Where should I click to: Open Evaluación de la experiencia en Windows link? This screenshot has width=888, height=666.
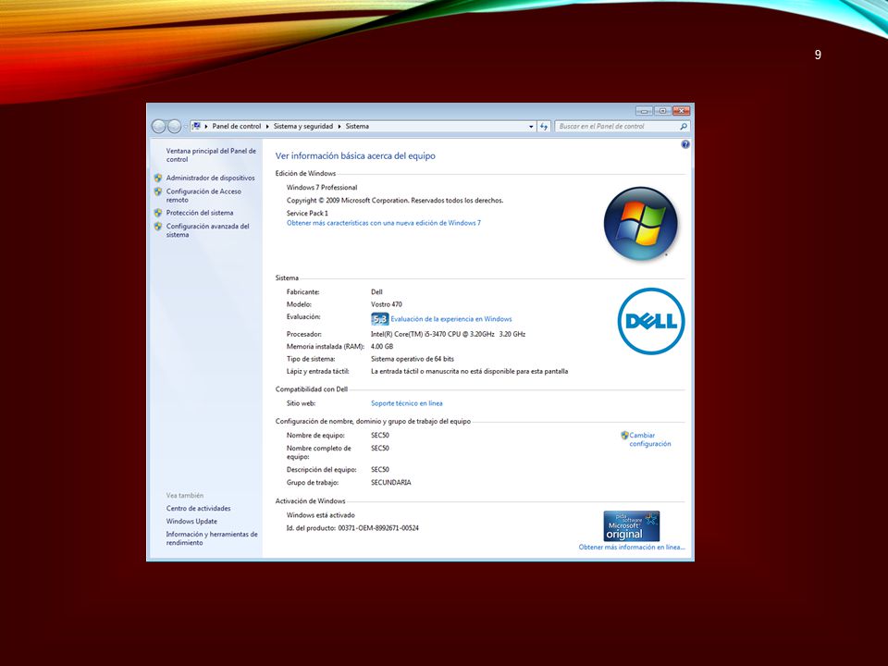click(450, 319)
